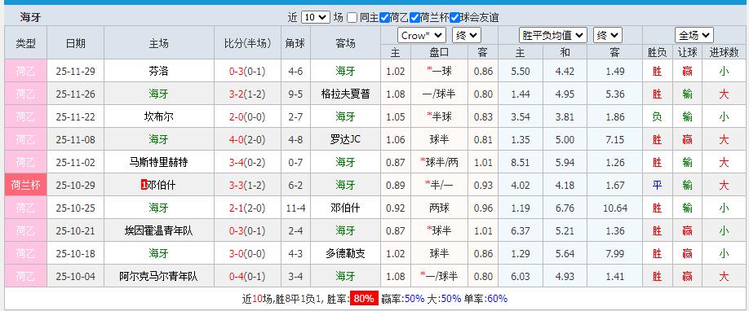Click score 3-2(1-2) against 格拉夫夏普

[x=247, y=94]
